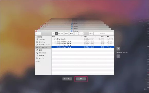Select the highlighted package-14.png file

[x=83, y=47]
